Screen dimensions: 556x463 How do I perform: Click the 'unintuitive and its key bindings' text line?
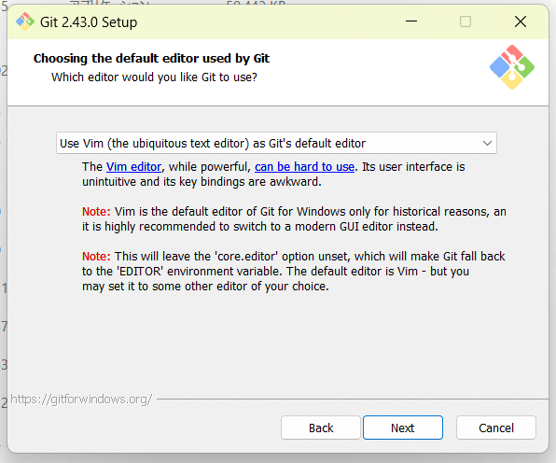202,182
